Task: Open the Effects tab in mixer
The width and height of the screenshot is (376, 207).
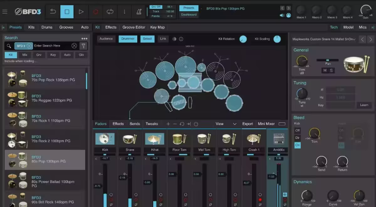Action: pos(118,124)
